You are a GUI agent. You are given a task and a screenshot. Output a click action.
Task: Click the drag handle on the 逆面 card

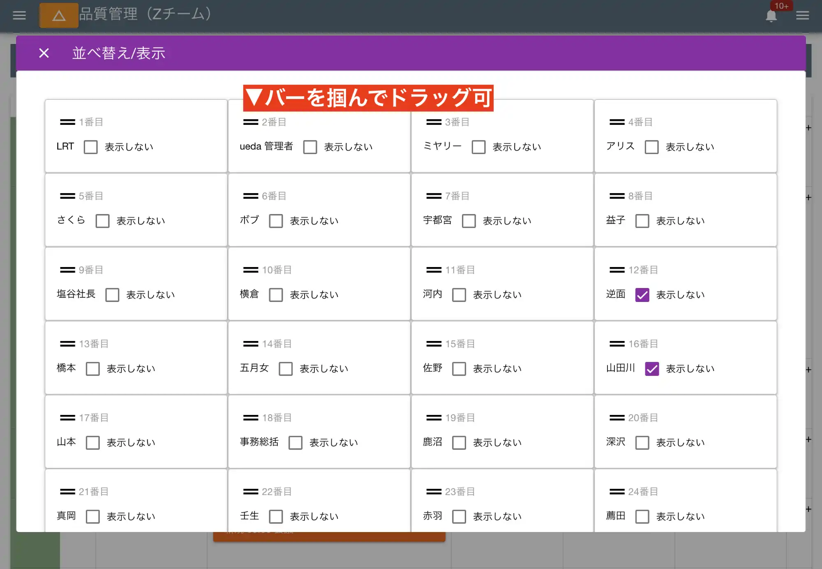pyautogui.click(x=616, y=270)
